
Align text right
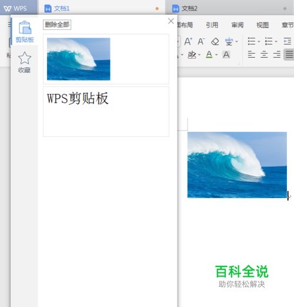coord(277,55)
